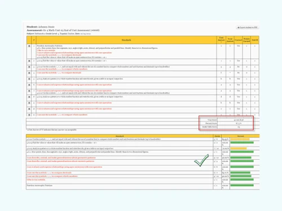Image resolution: width=282 pixels, height=211 pixels.
Task: Click the yellow percent bar for standard 4.A.05
Action: (x=239, y=149)
